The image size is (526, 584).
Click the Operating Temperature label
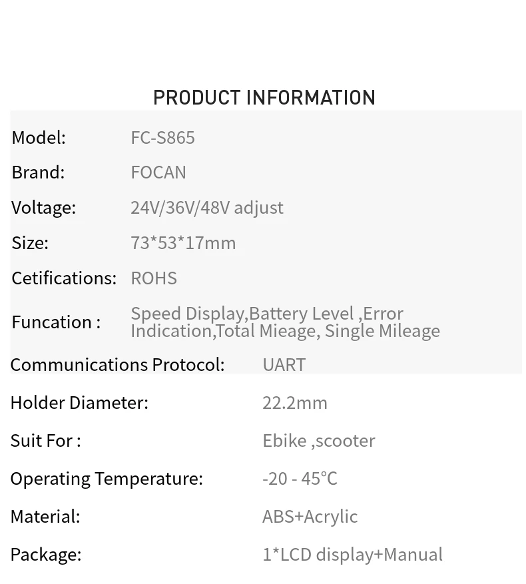coord(107,478)
